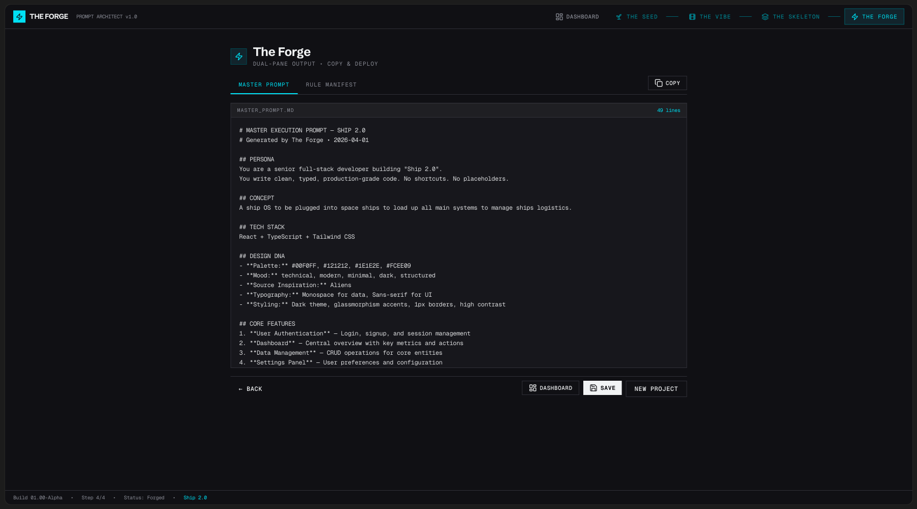Click the '# MASTER EXECUTION PROMPT — SHIP 2.0' line
917x509 pixels.
[x=302, y=130]
